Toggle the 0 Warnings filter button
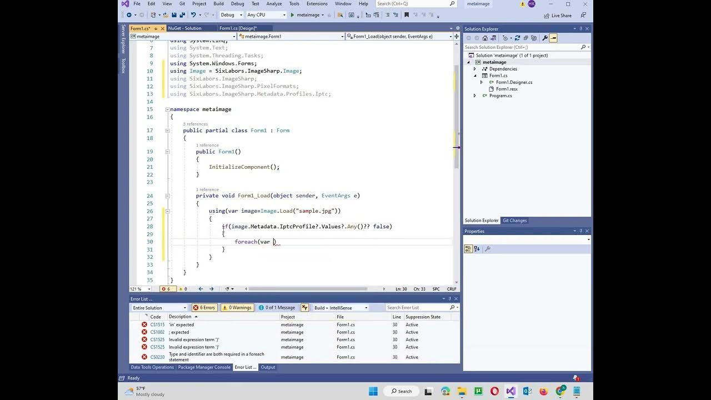 (x=237, y=308)
